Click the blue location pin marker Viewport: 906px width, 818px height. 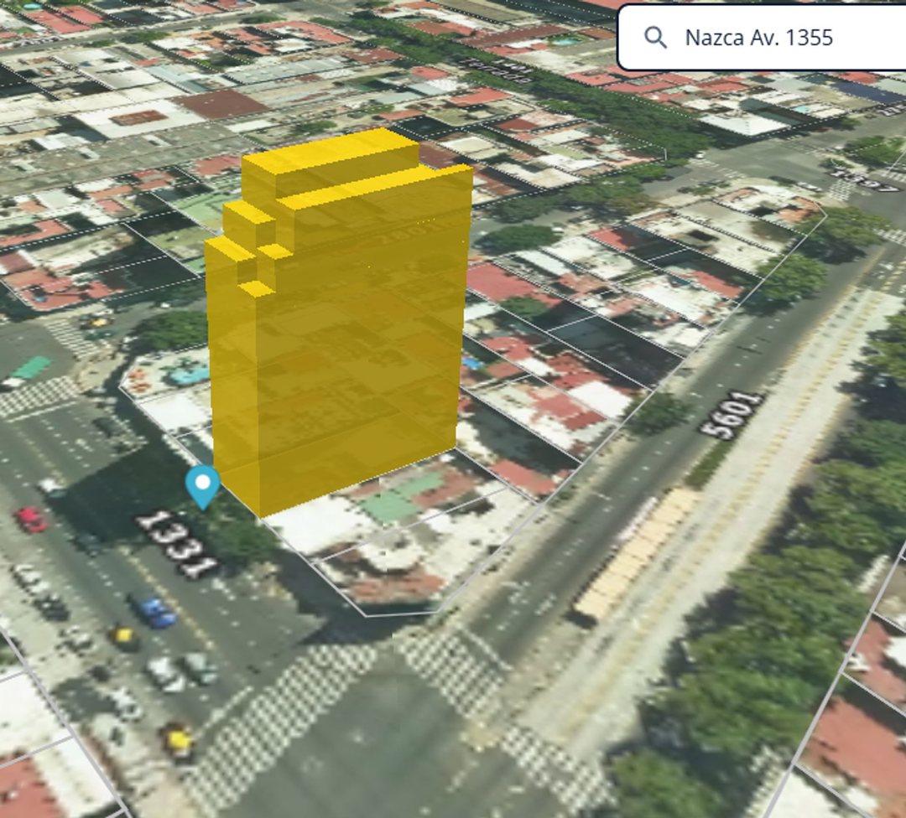click(202, 488)
